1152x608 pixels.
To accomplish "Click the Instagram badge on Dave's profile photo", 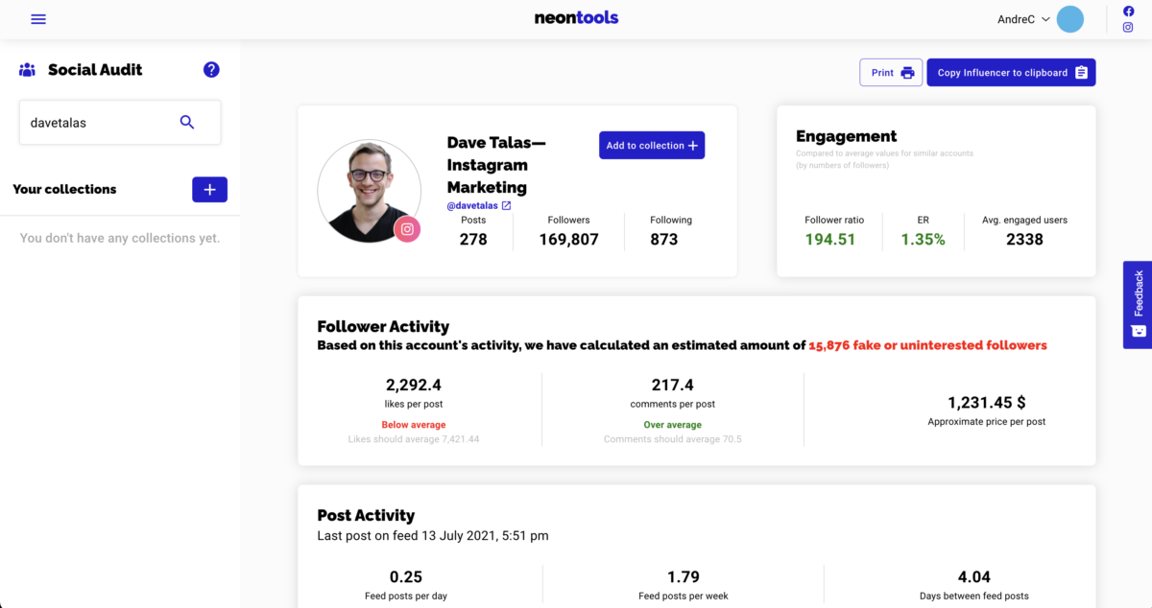I will [407, 229].
